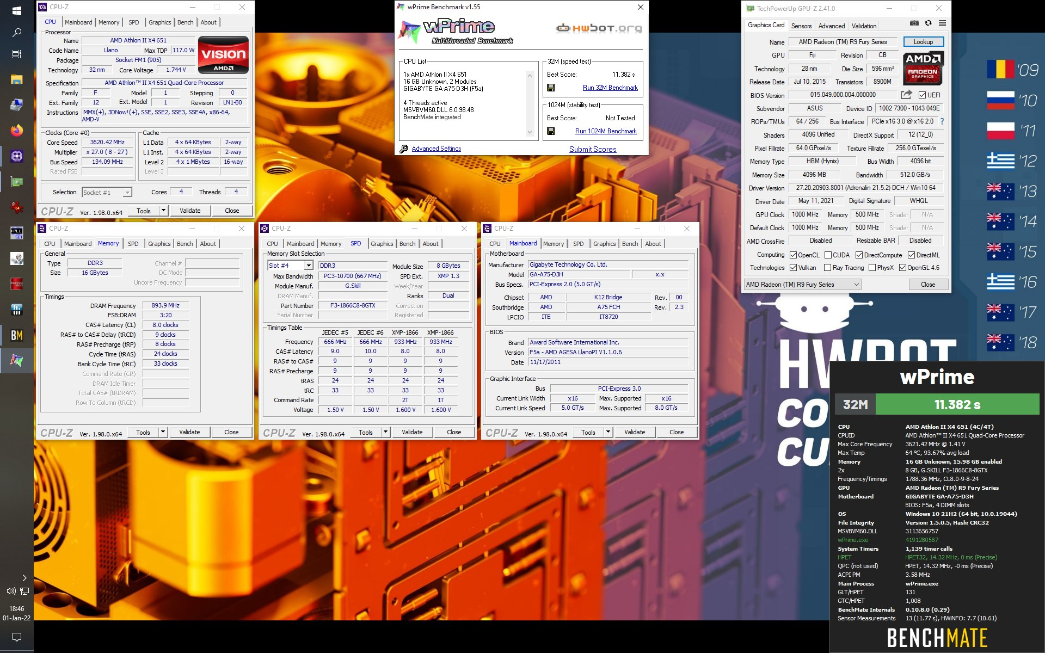
Task: Open File Explorer from the taskbar
Action: pyautogui.click(x=17, y=79)
